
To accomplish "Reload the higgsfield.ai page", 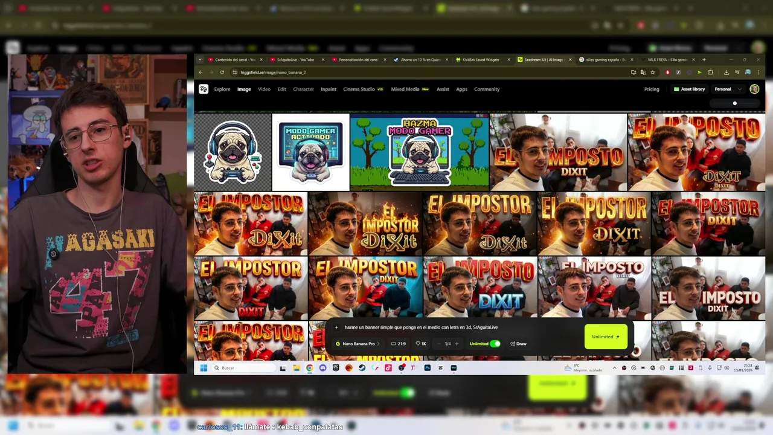I will (x=222, y=72).
